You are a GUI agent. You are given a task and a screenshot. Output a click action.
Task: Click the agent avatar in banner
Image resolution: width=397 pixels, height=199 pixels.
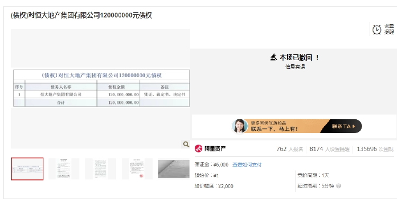click(x=239, y=126)
